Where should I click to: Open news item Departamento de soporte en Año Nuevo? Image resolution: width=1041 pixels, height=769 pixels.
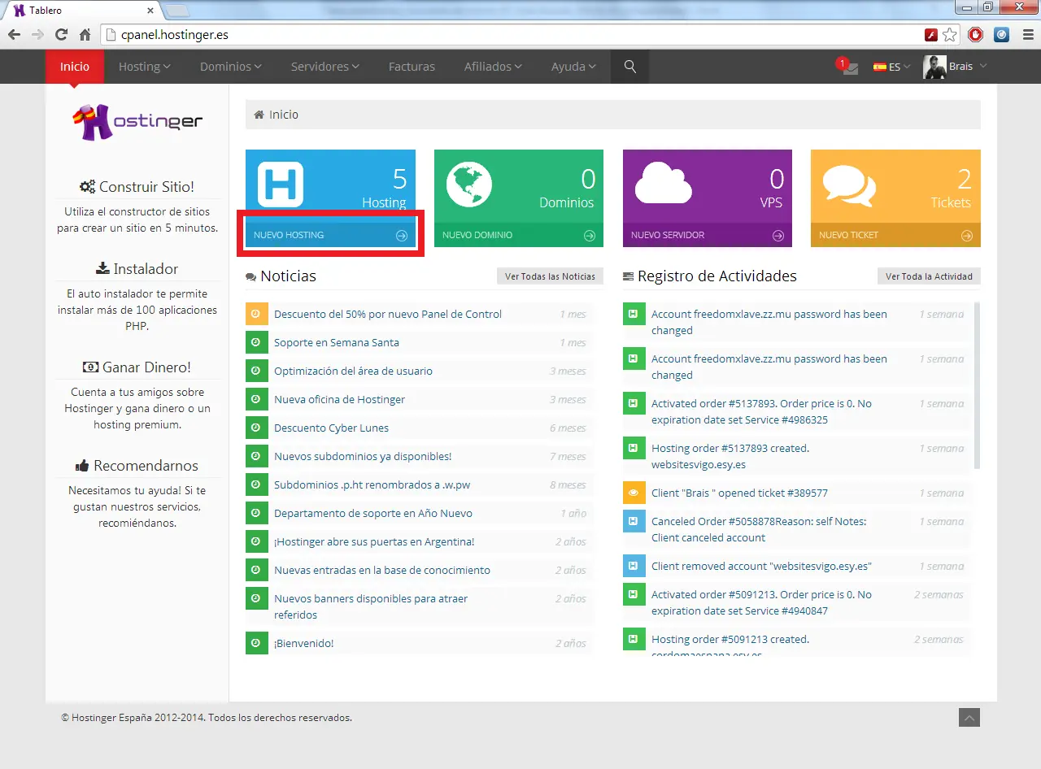click(373, 513)
